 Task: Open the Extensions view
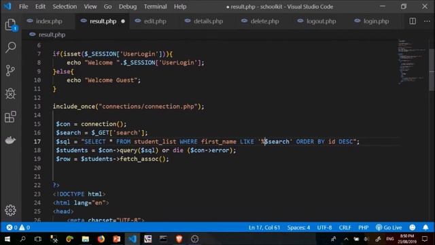(x=11, y=116)
